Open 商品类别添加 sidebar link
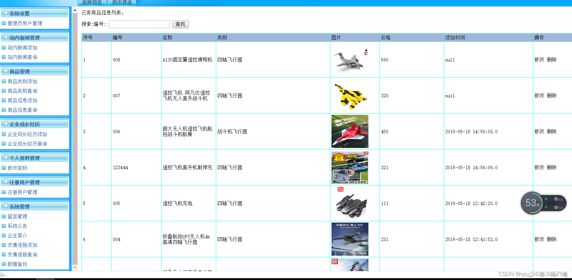Image resolution: width=572 pixels, height=280 pixels. (22, 81)
